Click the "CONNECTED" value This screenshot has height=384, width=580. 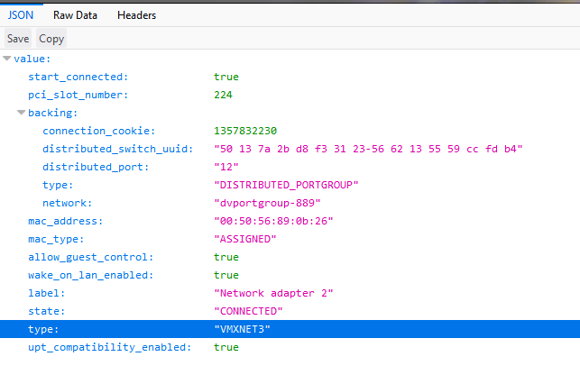pyautogui.click(x=249, y=311)
